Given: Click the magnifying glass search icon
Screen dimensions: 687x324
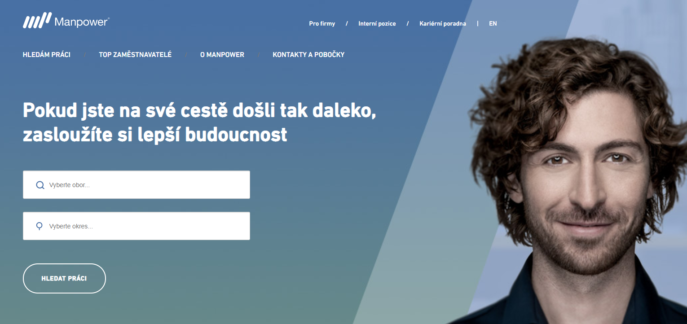Looking at the screenshot, I should coord(40,185).
